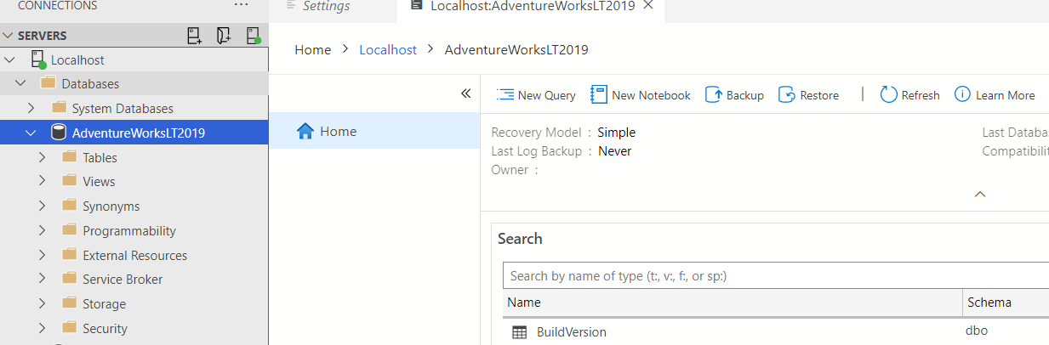This screenshot has width=1049, height=345.
Task: Click the Home house icon in dashboard nav
Action: click(x=305, y=131)
